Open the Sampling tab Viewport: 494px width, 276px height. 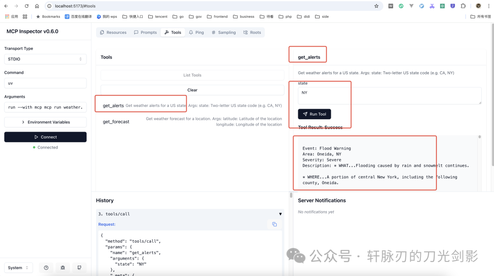point(224,32)
